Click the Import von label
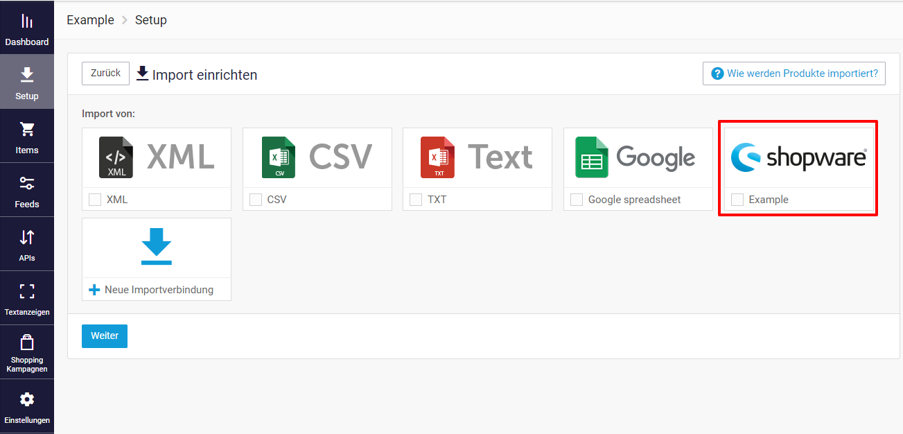Image resolution: width=903 pixels, height=434 pixels. (109, 113)
